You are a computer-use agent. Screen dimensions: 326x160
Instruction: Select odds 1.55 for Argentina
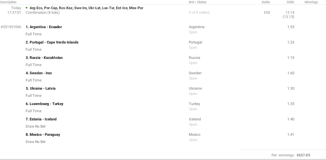291,27
